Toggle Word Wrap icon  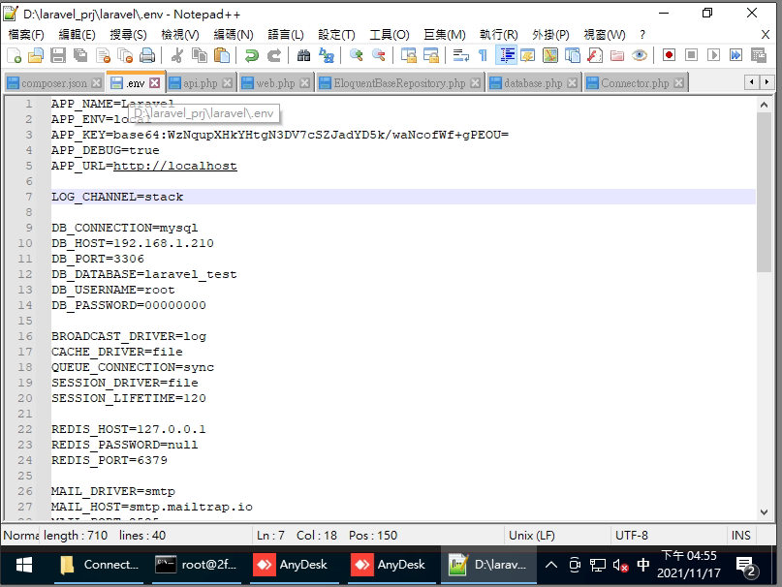point(460,55)
